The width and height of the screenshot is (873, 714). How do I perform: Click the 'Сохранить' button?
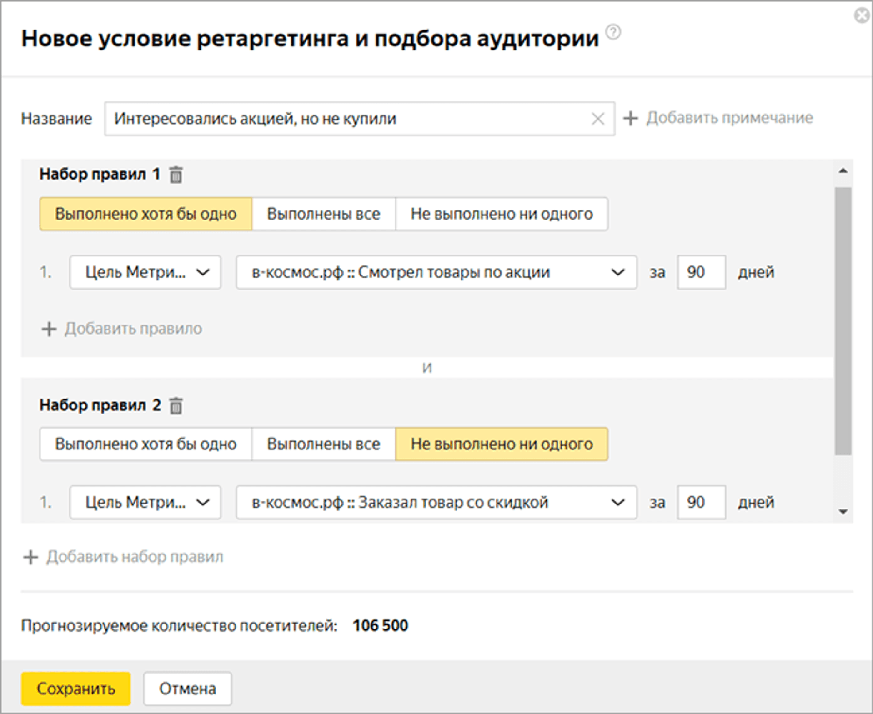[x=75, y=689]
